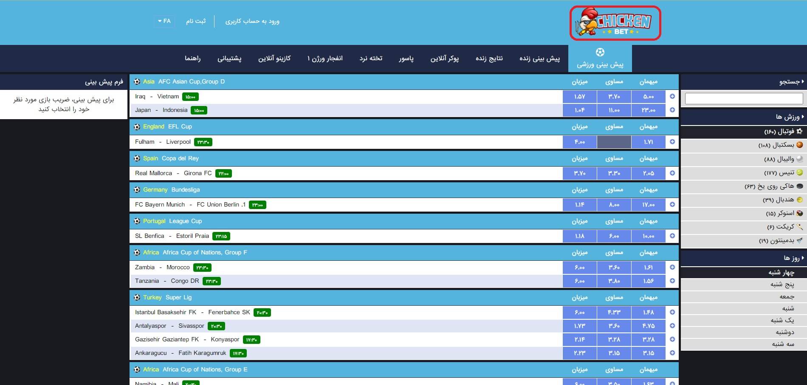The height and width of the screenshot is (385, 807).
Task: Pick draw odds ۸.۰۰ for Bayern Munich match
Action: point(614,205)
